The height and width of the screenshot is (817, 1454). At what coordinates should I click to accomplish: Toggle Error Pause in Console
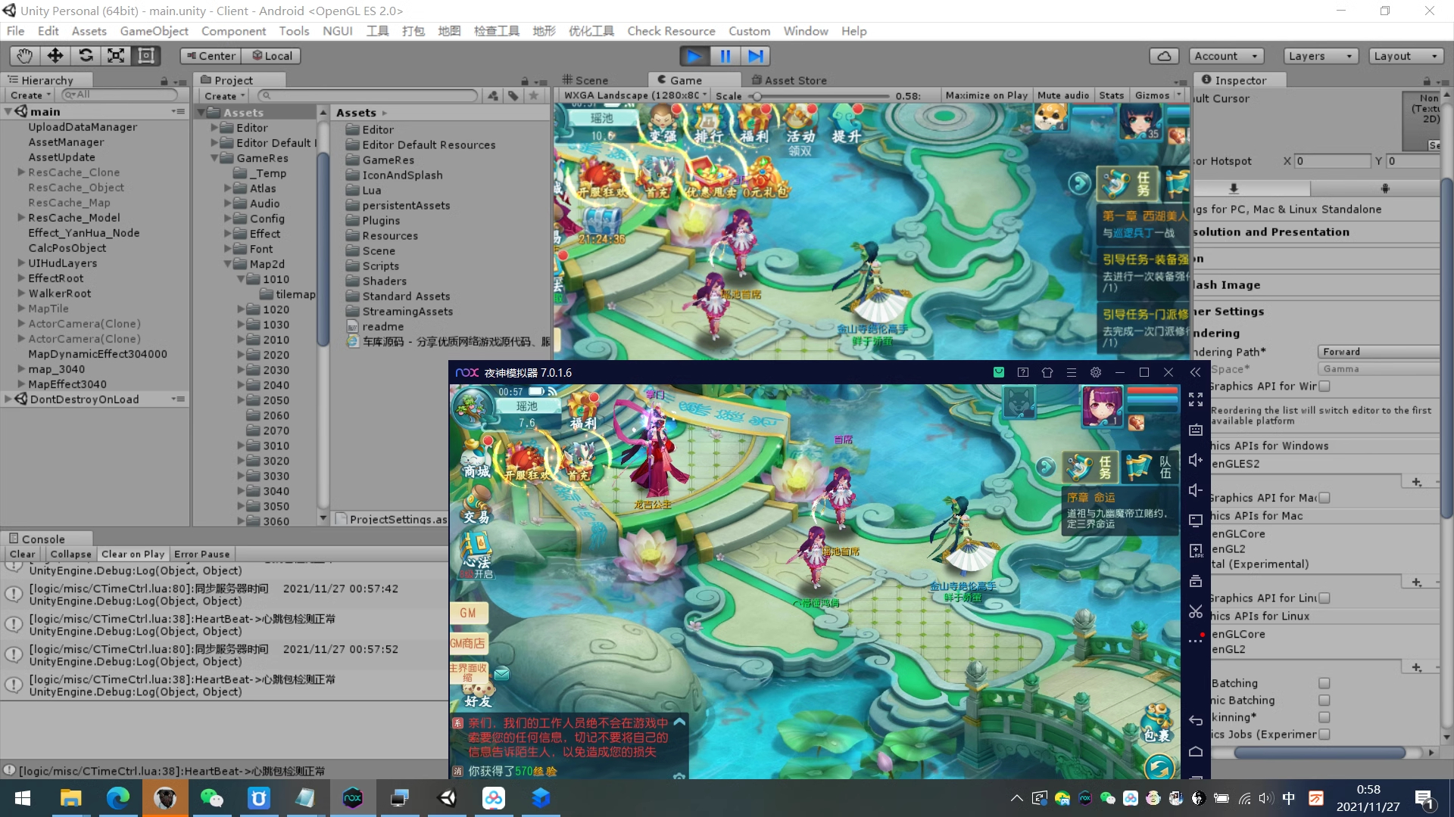pos(201,554)
